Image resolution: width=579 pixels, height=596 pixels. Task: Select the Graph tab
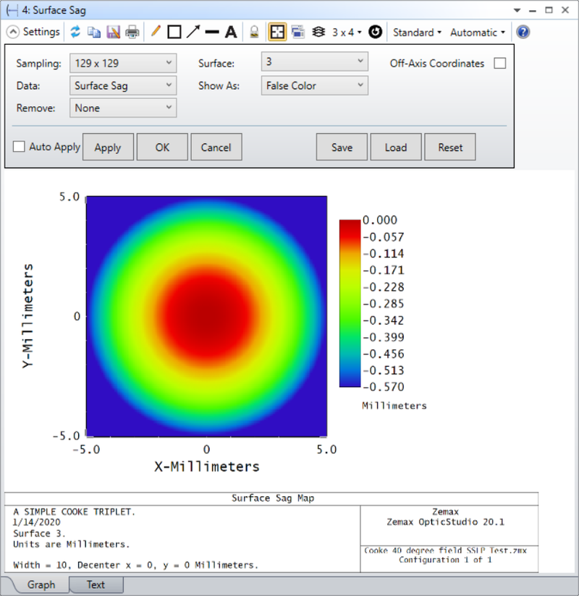(x=41, y=584)
